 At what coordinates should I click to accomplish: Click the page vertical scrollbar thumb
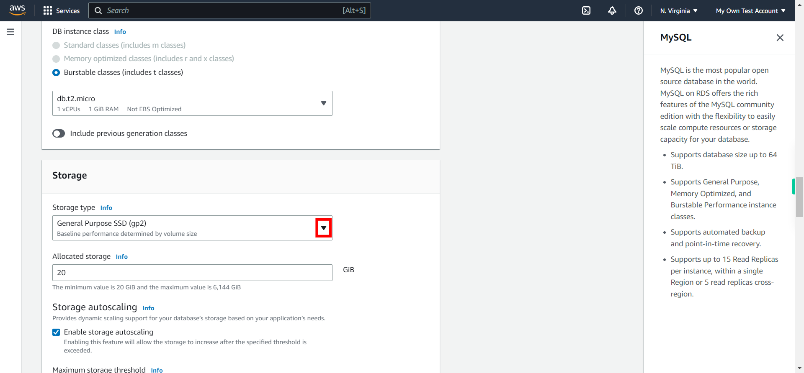pos(799,197)
